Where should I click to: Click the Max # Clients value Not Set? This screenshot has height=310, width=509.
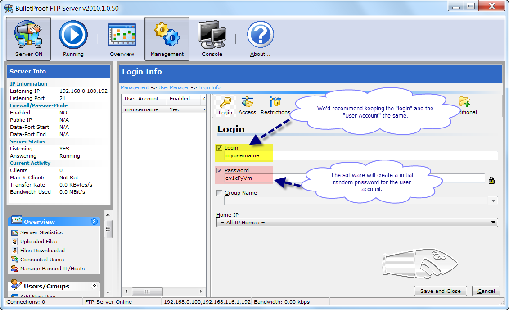coord(69,178)
